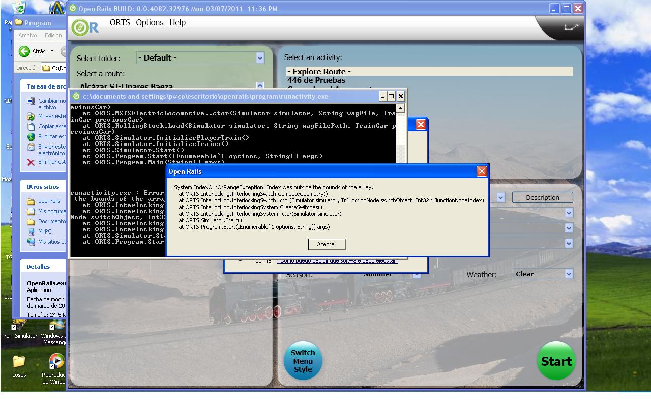The width and height of the screenshot is (651, 407).
Task: Open the Weather Clear dropdown
Action: coord(569,274)
